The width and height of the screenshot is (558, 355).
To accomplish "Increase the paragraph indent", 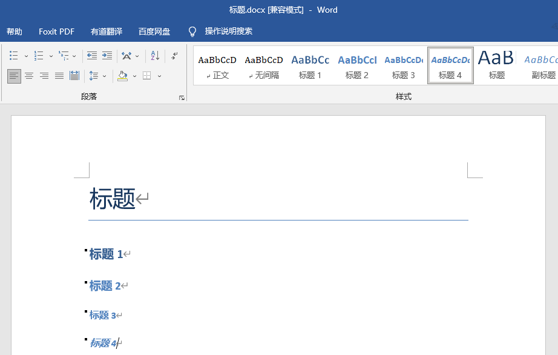I will pyautogui.click(x=108, y=55).
